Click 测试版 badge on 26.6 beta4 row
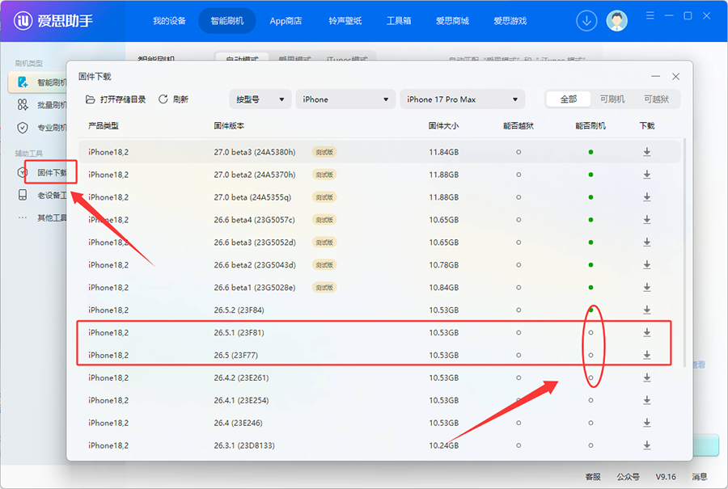Screen dimensions: 728x489 coord(324,220)
